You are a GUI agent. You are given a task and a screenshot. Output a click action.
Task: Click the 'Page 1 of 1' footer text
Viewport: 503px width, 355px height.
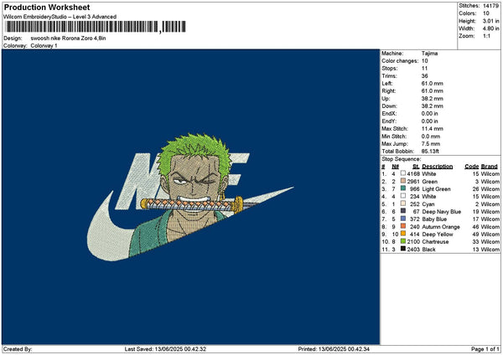point(485,349)
